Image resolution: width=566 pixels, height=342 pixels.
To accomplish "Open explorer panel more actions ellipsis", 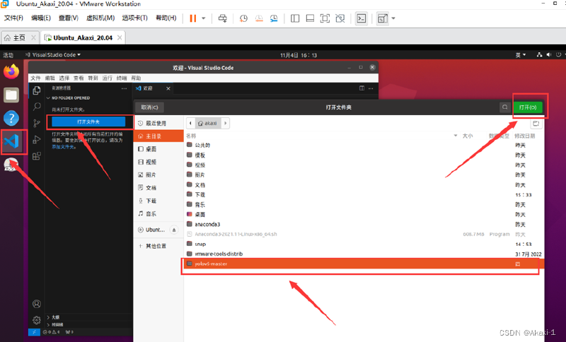I will [x=125, y=88].
